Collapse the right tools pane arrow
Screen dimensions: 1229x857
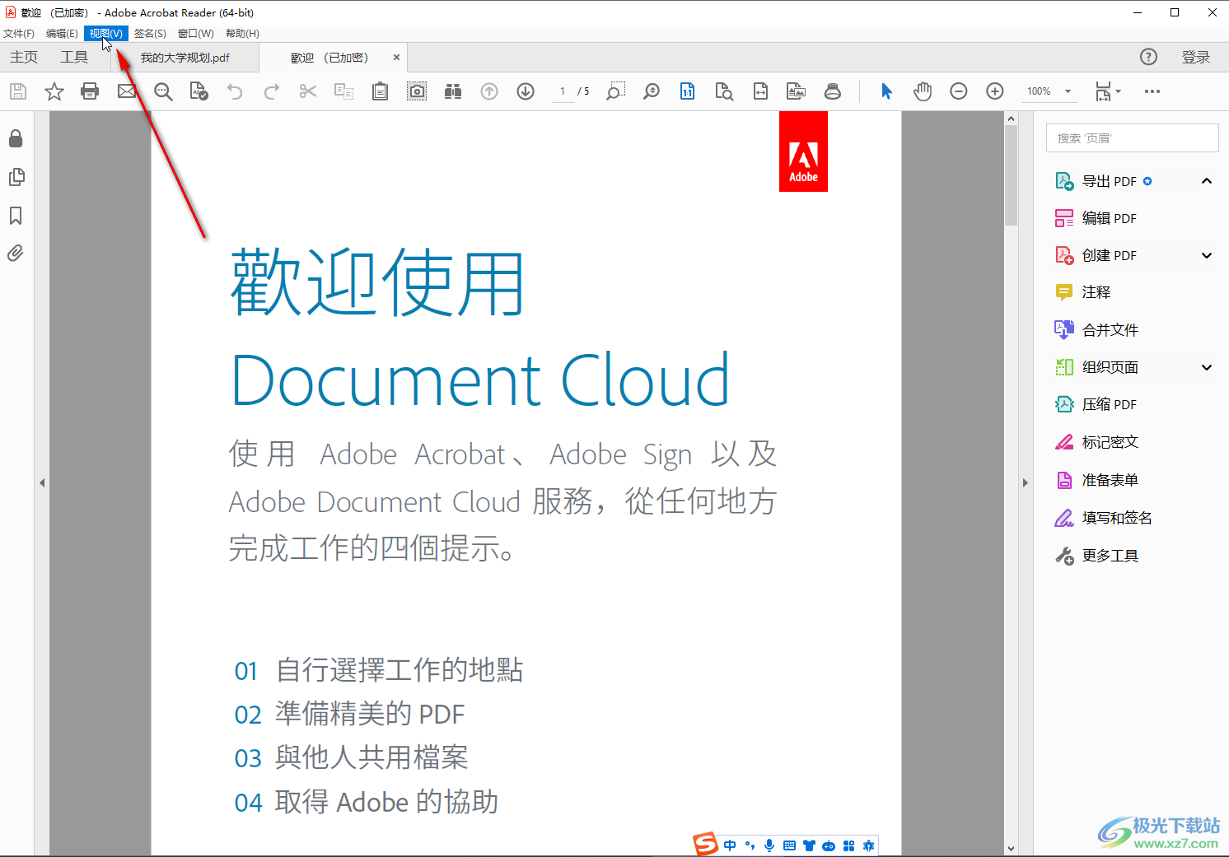[1026, 483]
